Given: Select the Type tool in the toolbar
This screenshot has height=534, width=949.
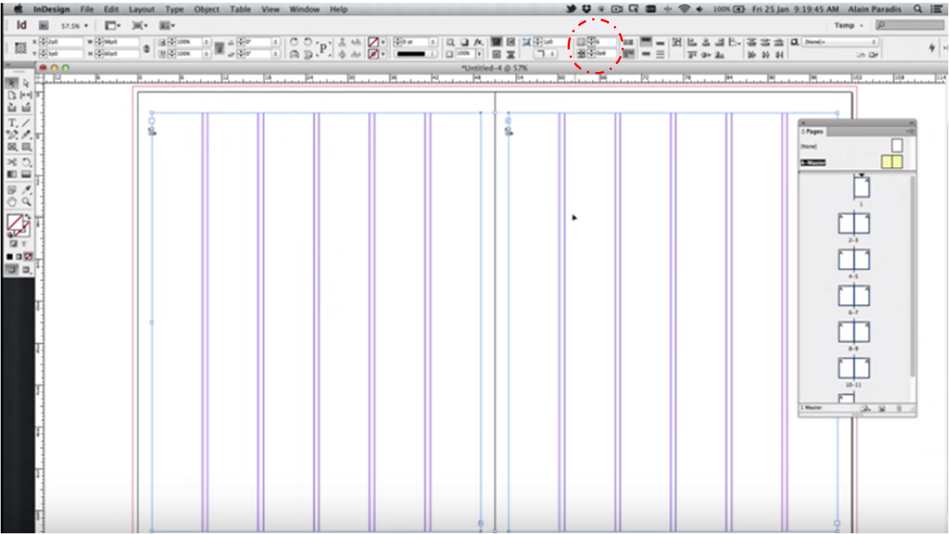Looking at the screenshot, I should (x=12, y=122).
